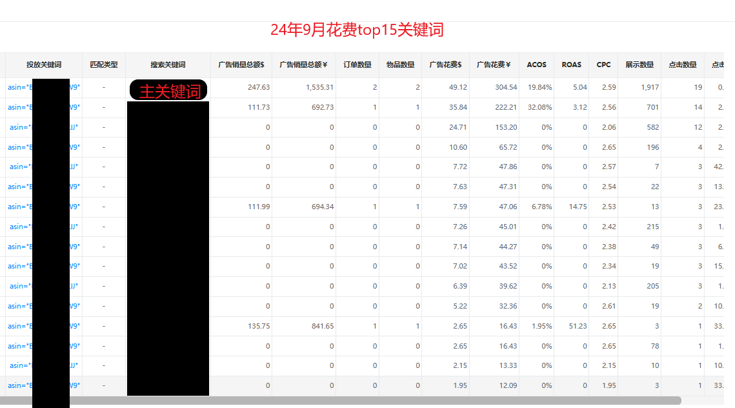The image size is (735, 408).
Task: Click the impressions value 205
Action: [x=653, y=286]
